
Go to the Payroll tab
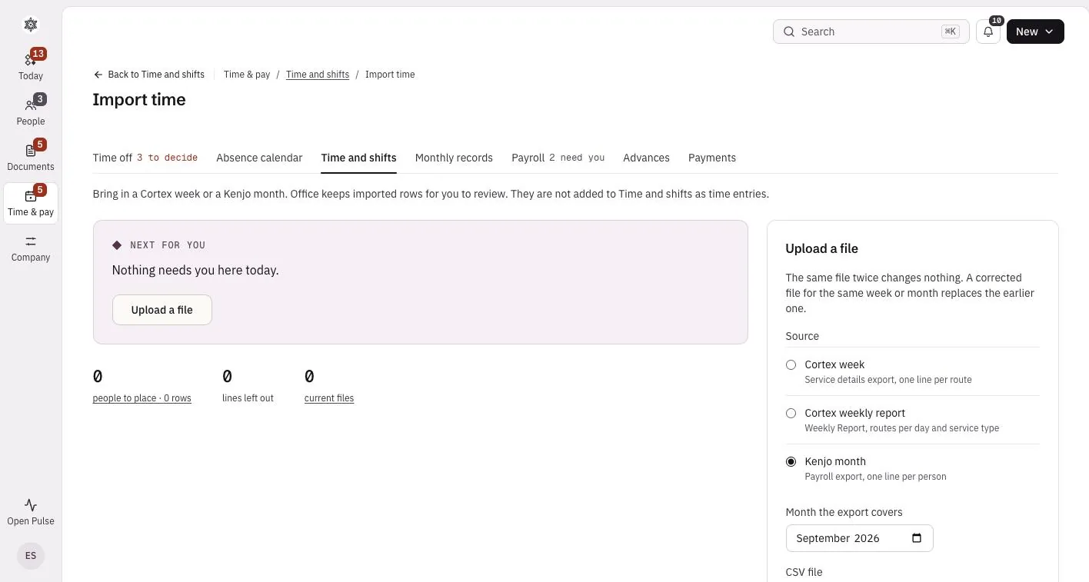558,158
